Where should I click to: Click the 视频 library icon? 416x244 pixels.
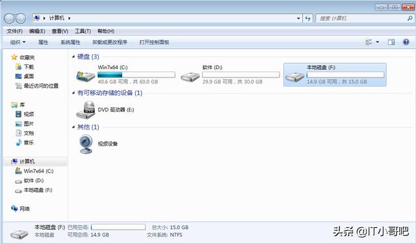[x=18, y=114]
